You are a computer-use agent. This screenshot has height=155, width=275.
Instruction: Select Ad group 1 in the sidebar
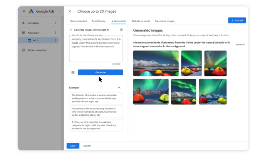coord(34,33)
